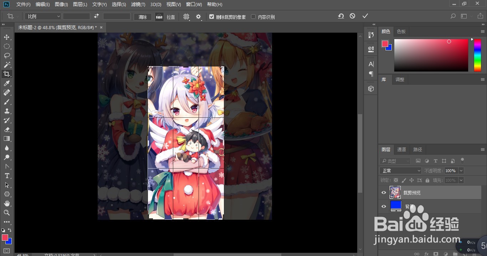Open the 3D panel cube icon
The image size is (487, 256).
click(371, 89)
